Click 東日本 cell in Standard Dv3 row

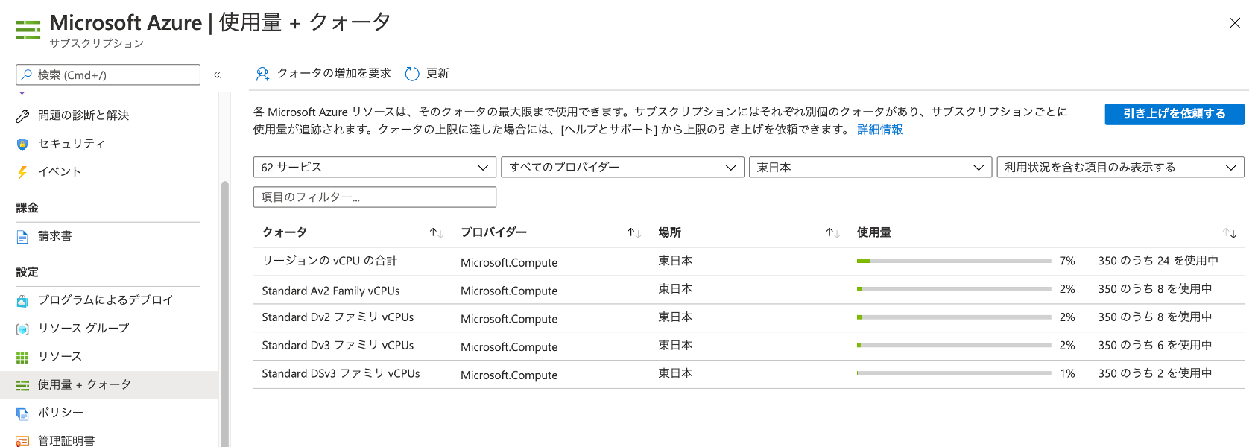[x=675, y=346]
